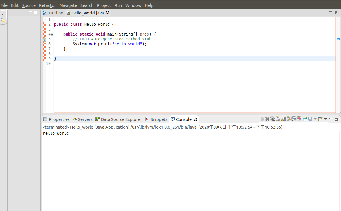Click the System.out.print statement line
The height and width of the screenshot is (211, 341).
110,44
